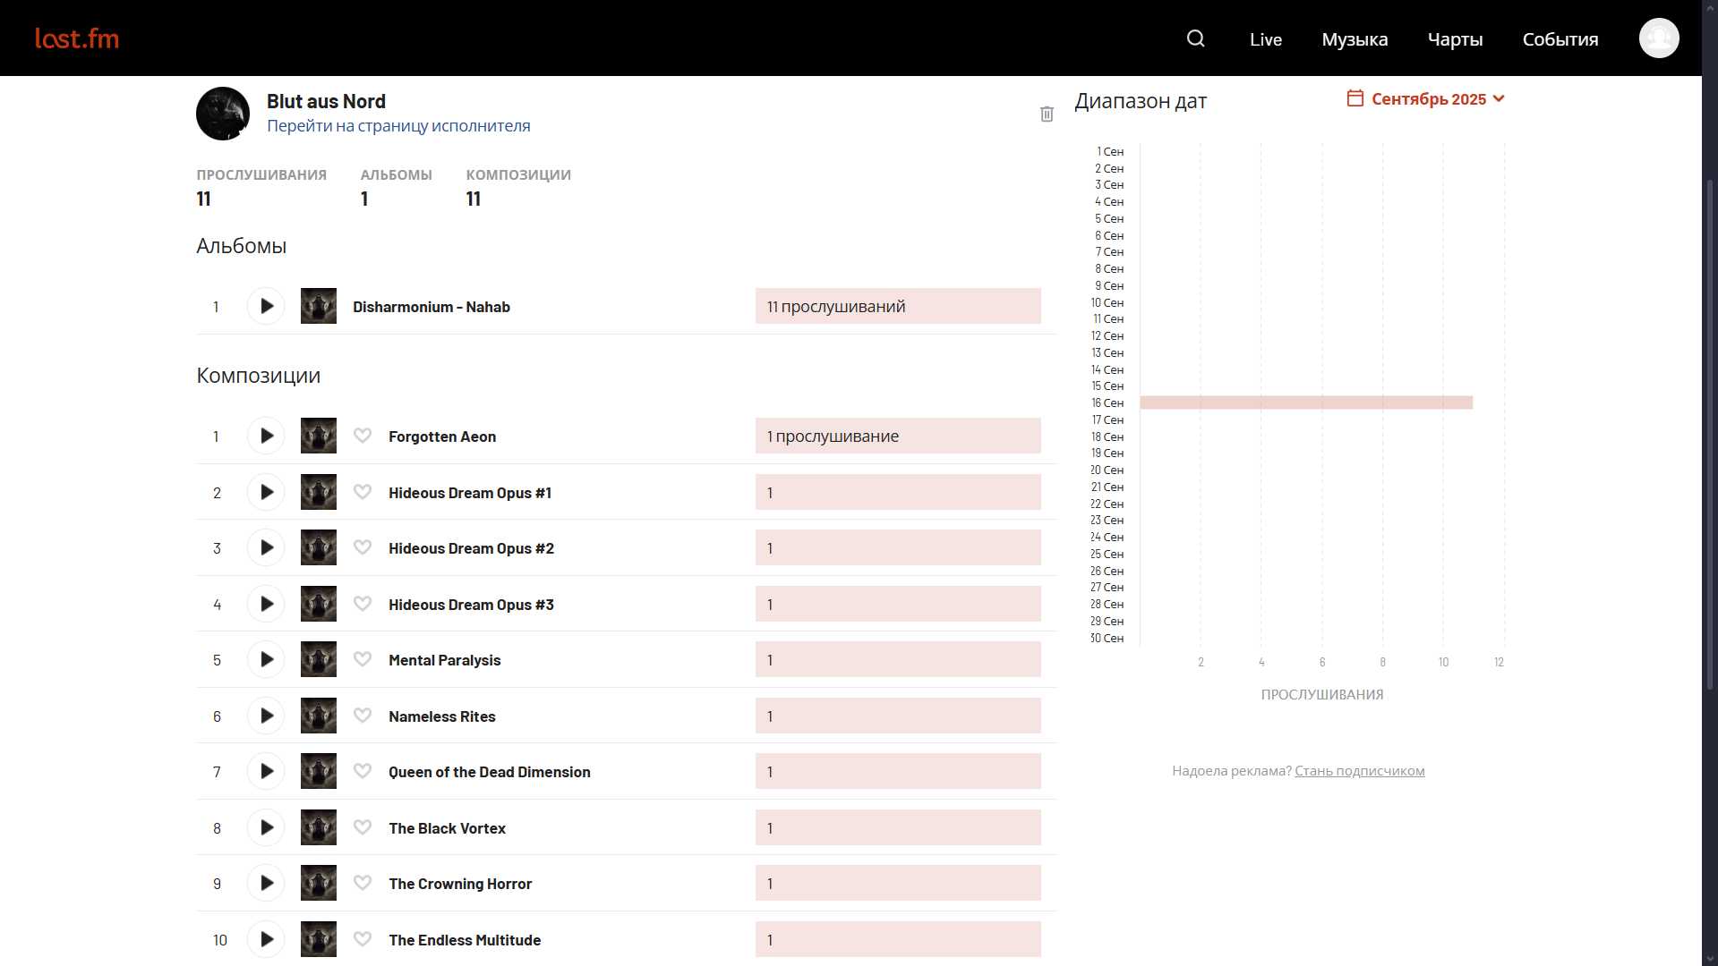Image resolution: width=1718 pixels, height=966 pixels.
Task: Open the События menu item
Action: click(x=1560, y=39)
